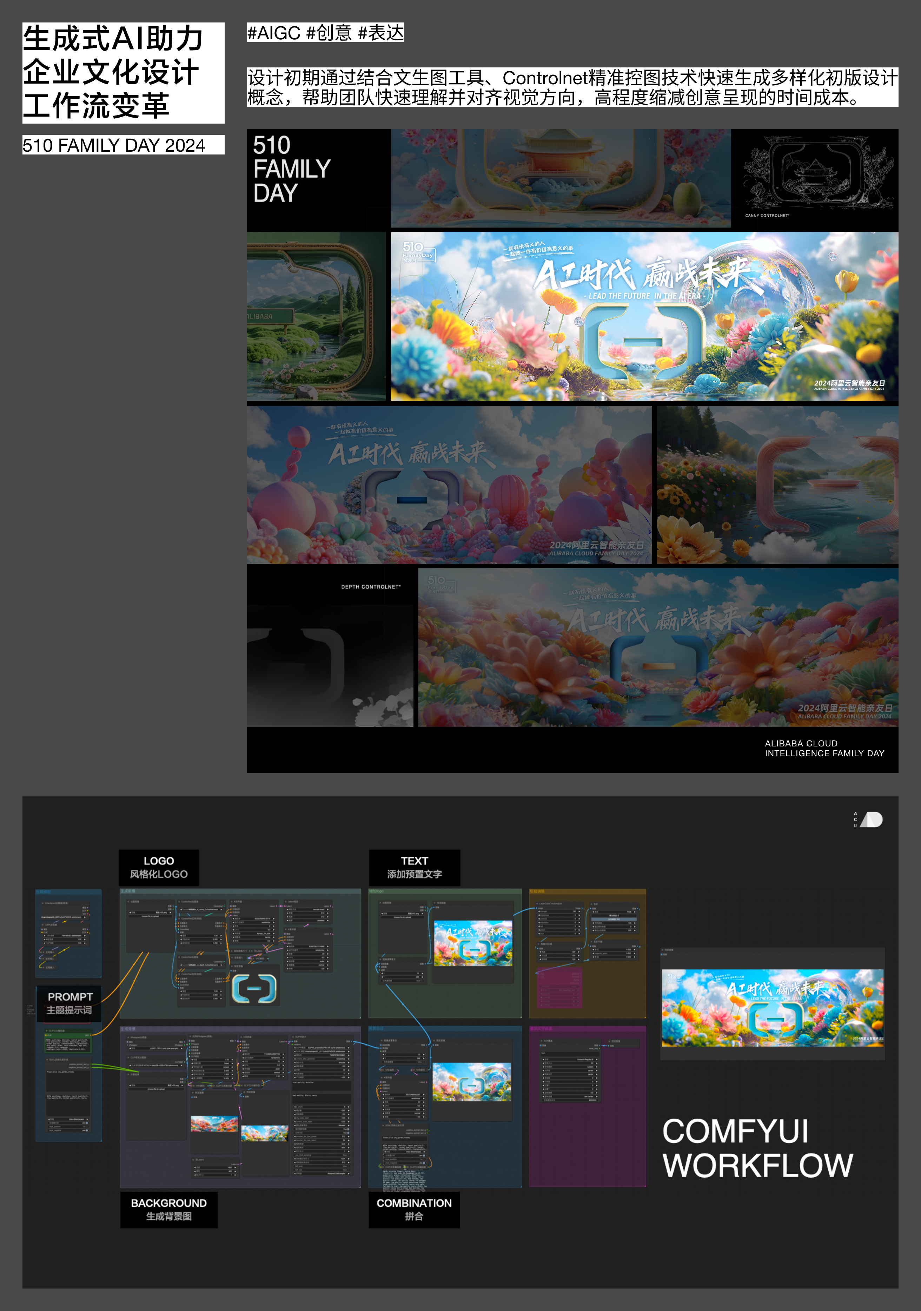This screenshot has height=1311, width=921.
Task: Click 'ALIBABA CLOUD INTELLIGENCE FAMILY DAY' footer text
Action: click(824, 749)
